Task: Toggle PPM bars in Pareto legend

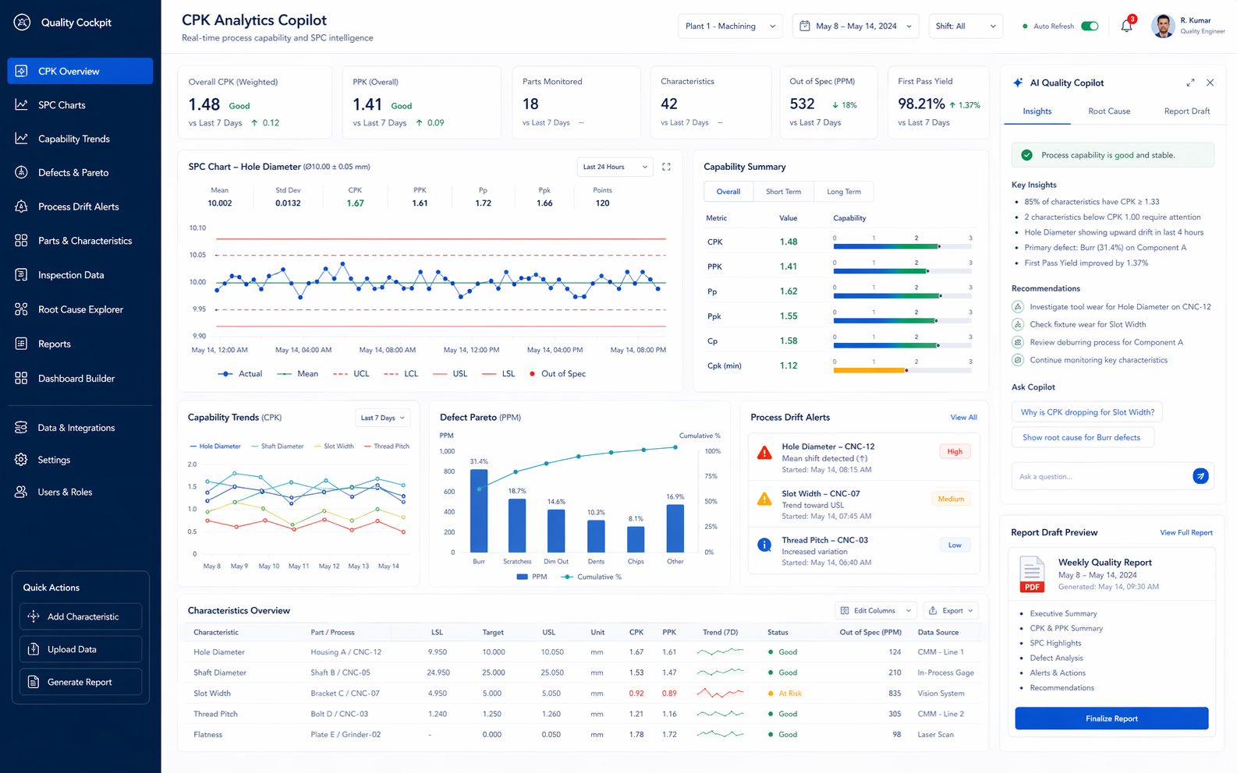Action: tap(532, 577)
